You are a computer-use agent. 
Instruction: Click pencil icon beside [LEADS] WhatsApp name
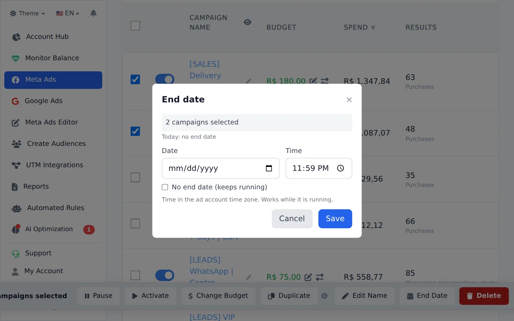[x=249, y=277]
